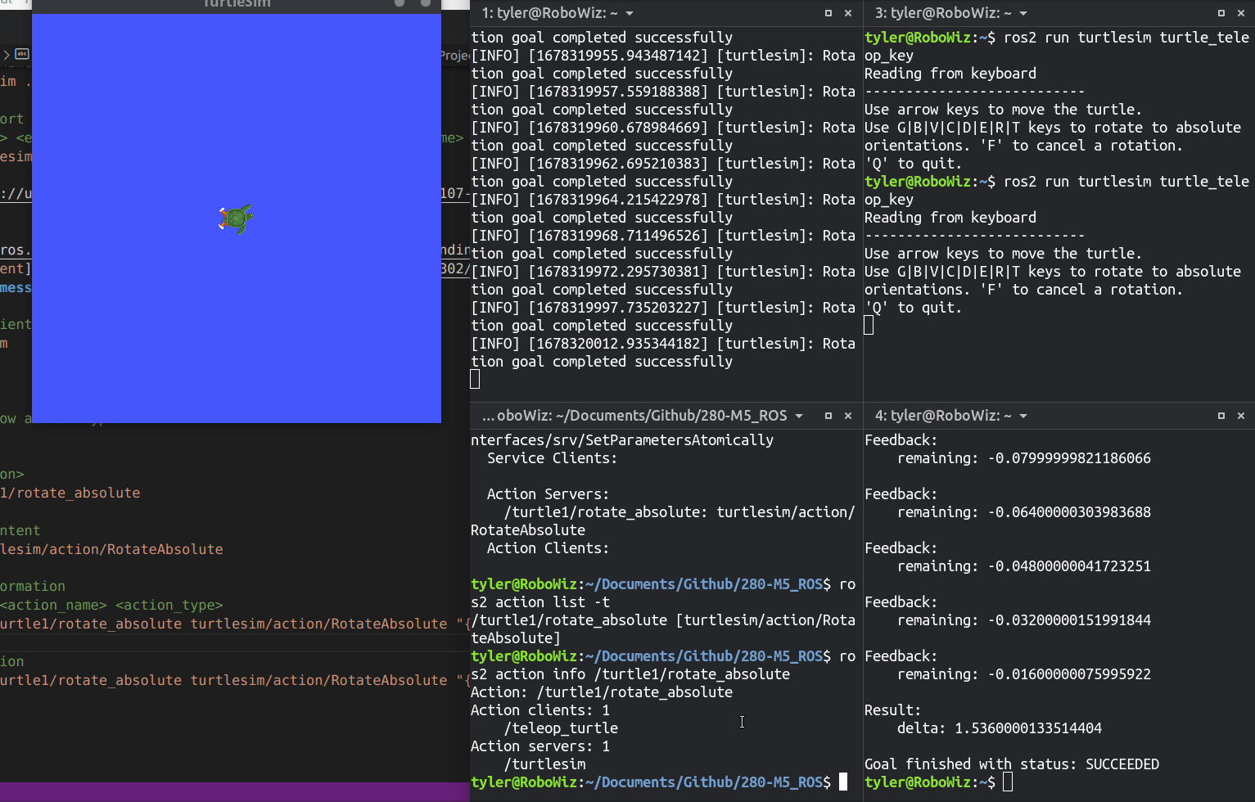Maximize terminal pane 4
Screen dimensions: 1255x802
[x=1221, y=416]
